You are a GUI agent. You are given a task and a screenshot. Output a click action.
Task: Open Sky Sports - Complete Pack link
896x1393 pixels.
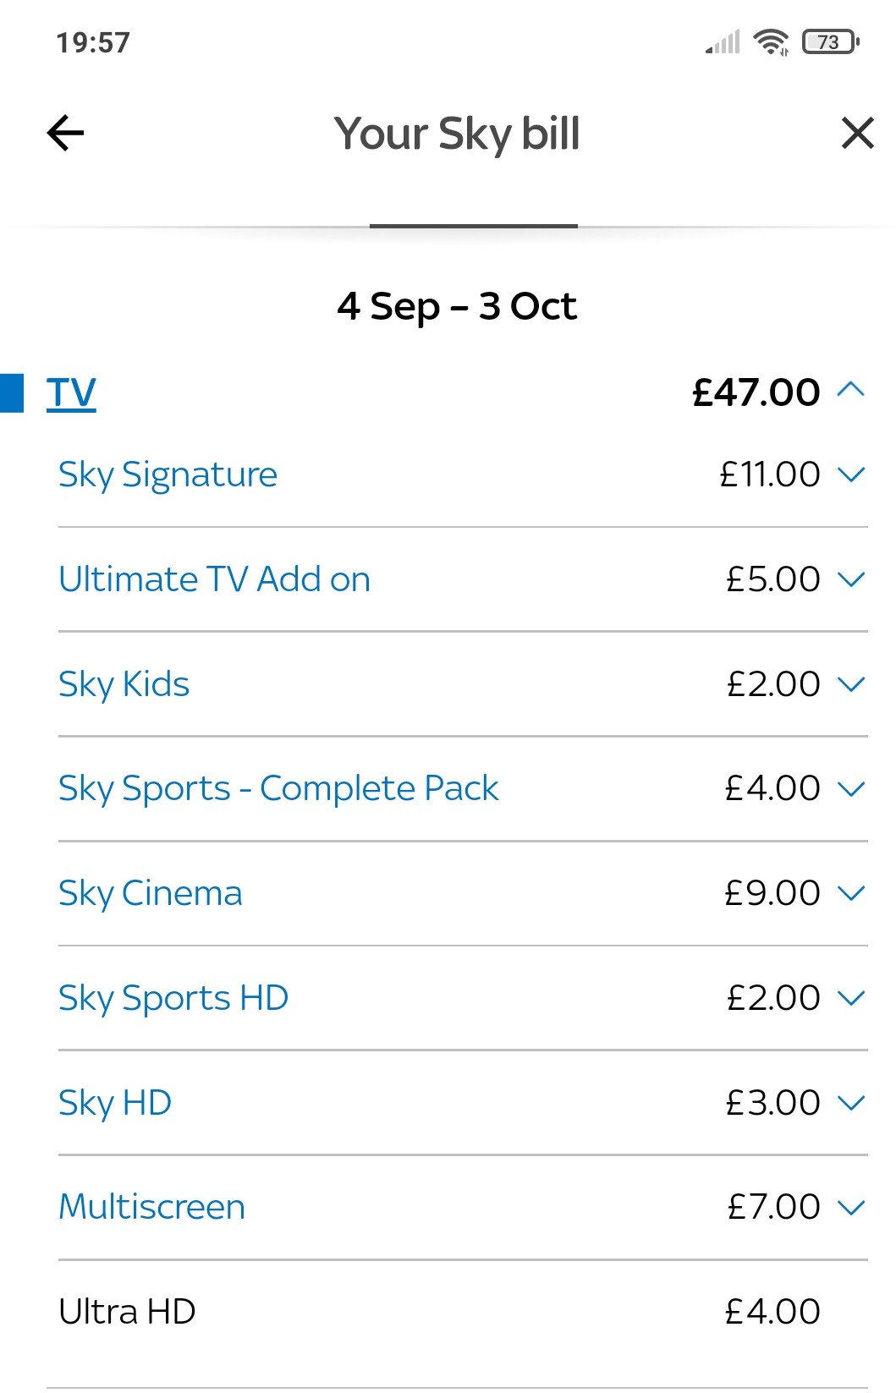pos(278,789)
